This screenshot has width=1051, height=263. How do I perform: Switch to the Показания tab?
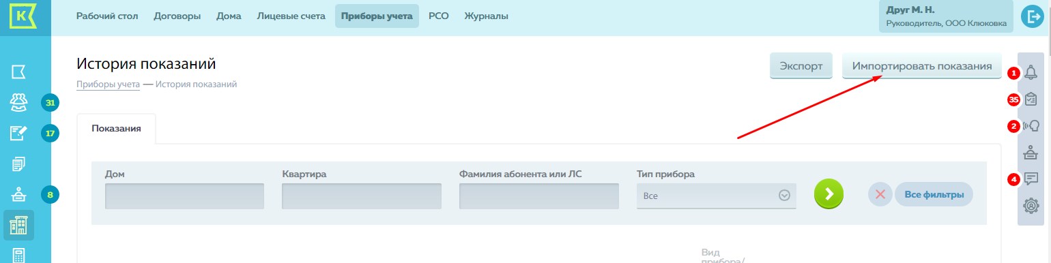(x=117, y=128)
